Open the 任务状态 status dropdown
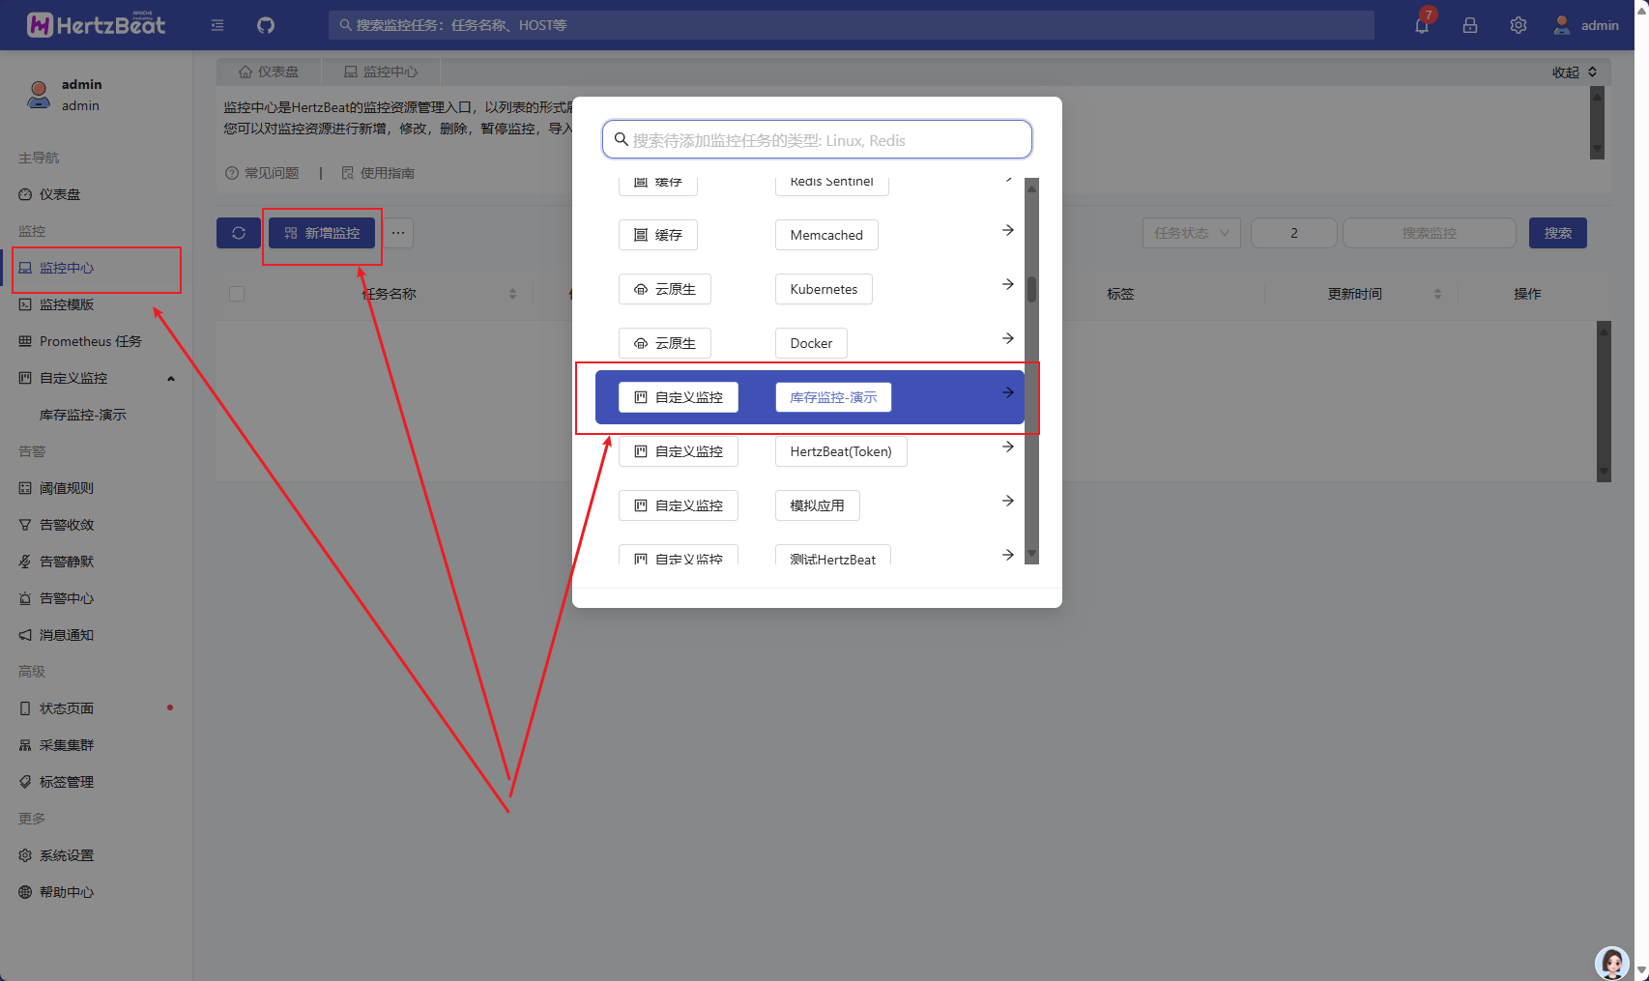This screenshot has width=1649, height=981. 1191,233
